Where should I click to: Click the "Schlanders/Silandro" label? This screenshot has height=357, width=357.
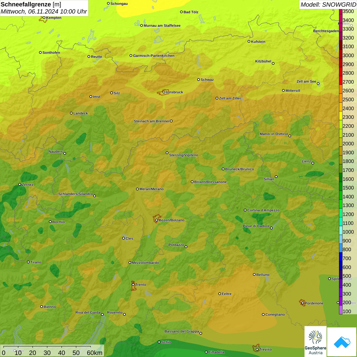point(75,194)
